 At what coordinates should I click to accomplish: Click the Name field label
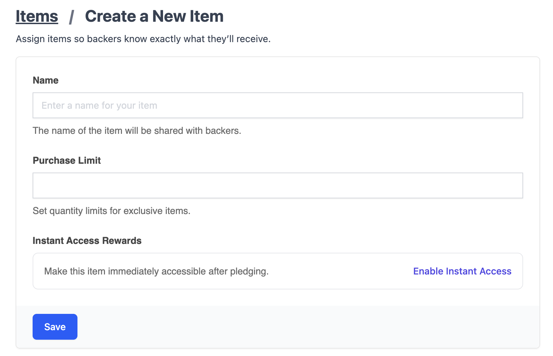46,80
